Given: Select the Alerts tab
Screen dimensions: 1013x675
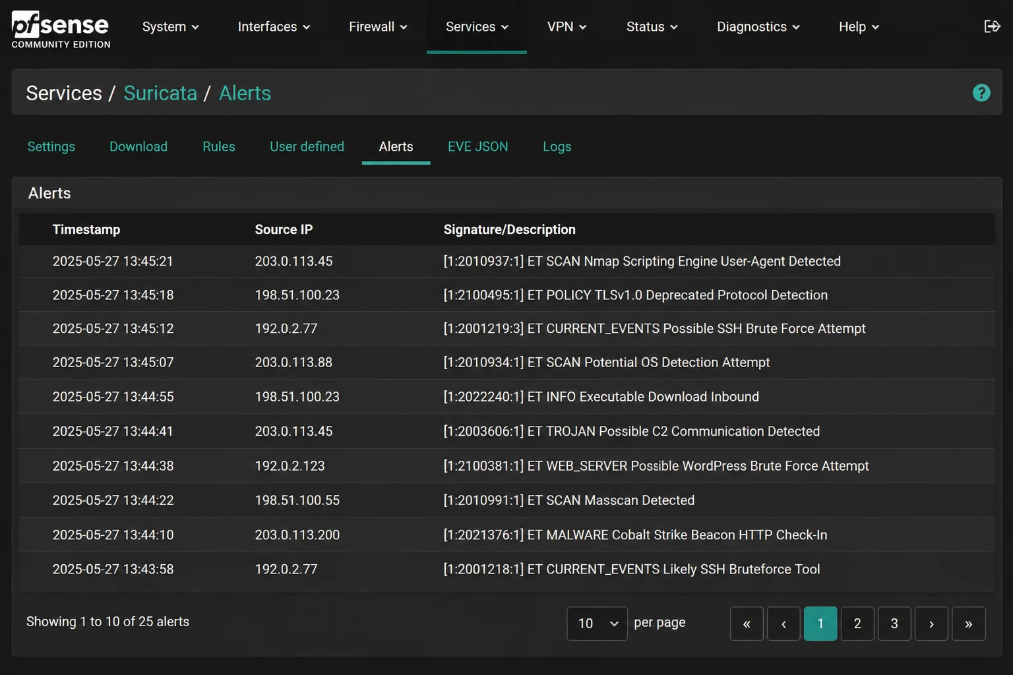Looking at the screenshot, I should (396, 147).
